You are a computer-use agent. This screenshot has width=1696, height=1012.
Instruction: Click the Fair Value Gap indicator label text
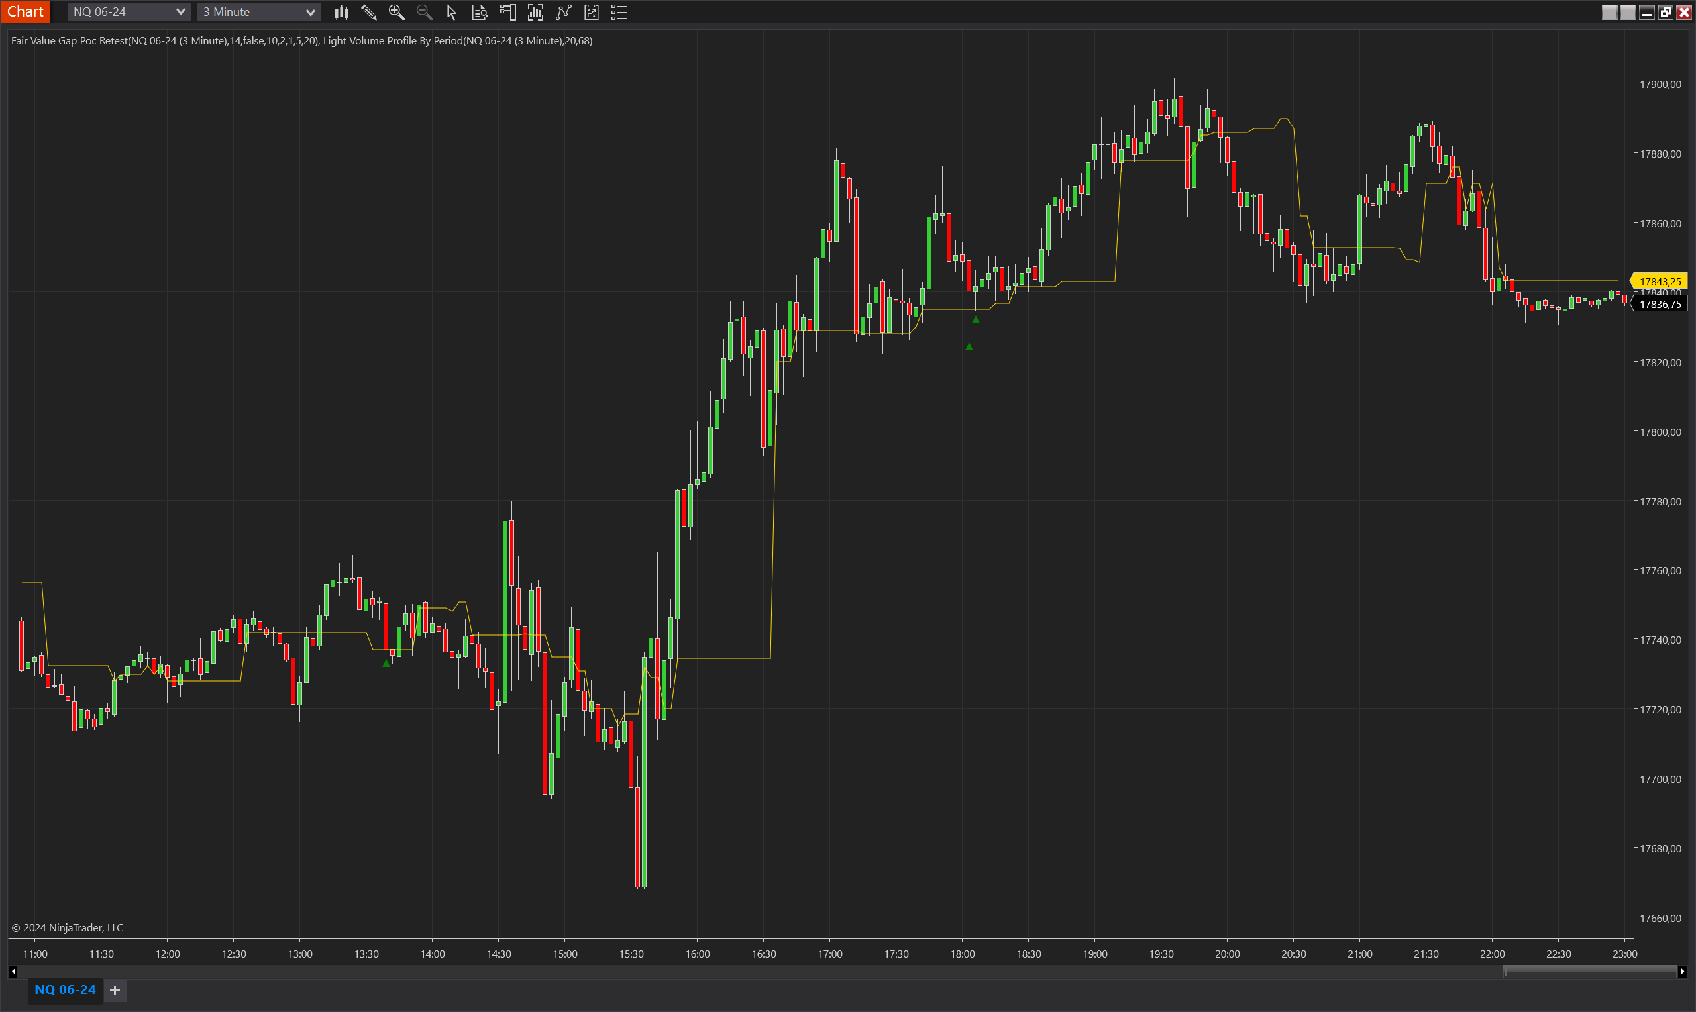[164, 41]
